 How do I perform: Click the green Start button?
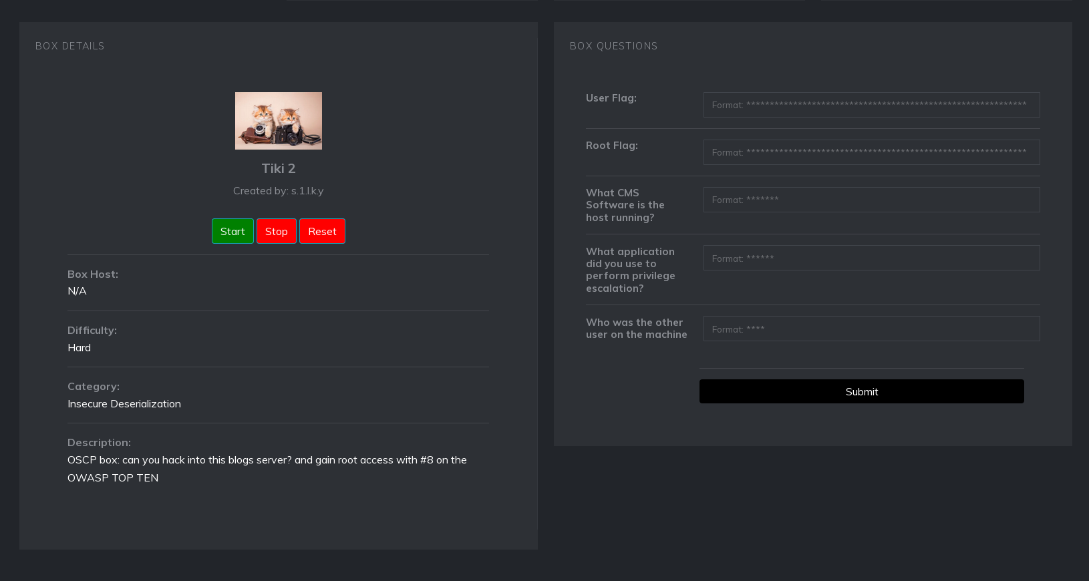tap(232, 231)
